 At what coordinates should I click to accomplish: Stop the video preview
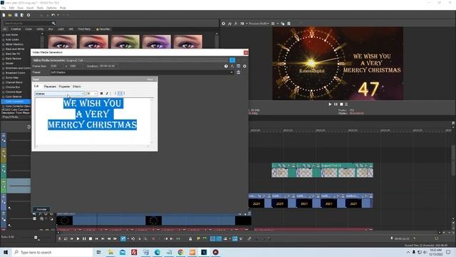[x=341, y=104]
